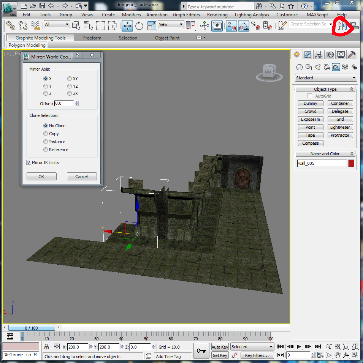This screenshot has width=363, height=363.
Task: Select the Select and Move tool
Action: pyautogui.click(x=127, y=25)
